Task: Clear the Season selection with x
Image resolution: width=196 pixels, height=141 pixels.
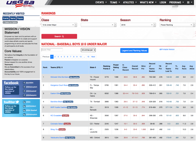Action: (x=152, y=25)
